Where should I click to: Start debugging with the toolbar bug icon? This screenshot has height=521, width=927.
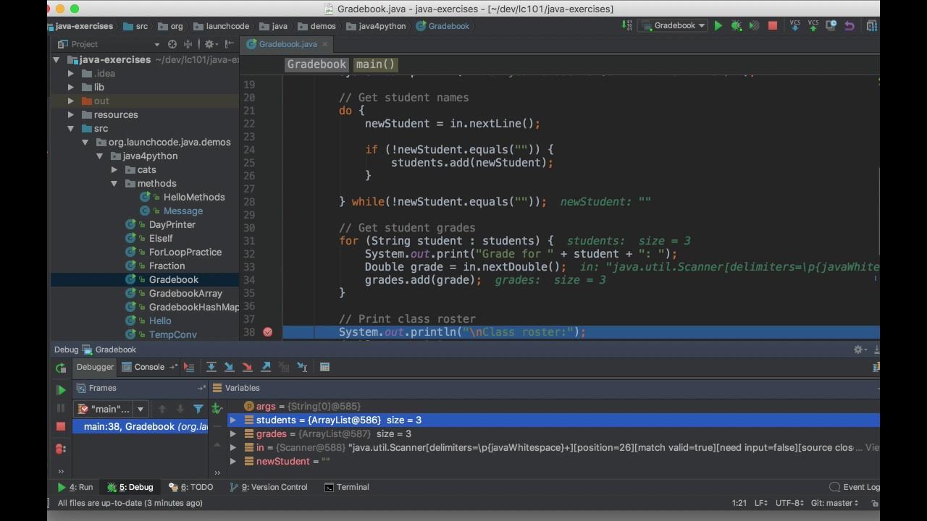pos(737,25)
